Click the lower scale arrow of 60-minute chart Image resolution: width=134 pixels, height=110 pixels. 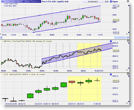(x=129, y=68)
